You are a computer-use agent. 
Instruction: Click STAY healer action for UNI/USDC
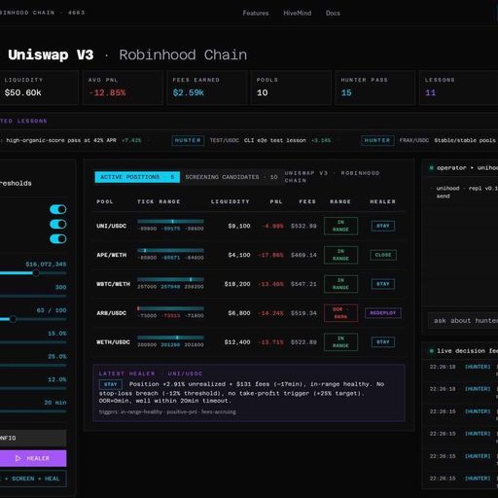(383, 226)
